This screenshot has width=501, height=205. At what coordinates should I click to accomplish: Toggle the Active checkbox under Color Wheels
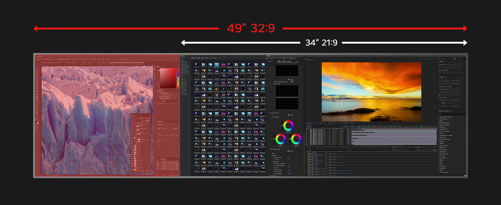pyautogui.click(x=288, y=115)
